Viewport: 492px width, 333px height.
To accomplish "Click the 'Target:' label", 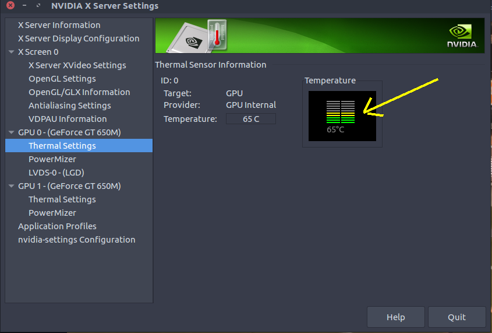I will tap(178, 93).
